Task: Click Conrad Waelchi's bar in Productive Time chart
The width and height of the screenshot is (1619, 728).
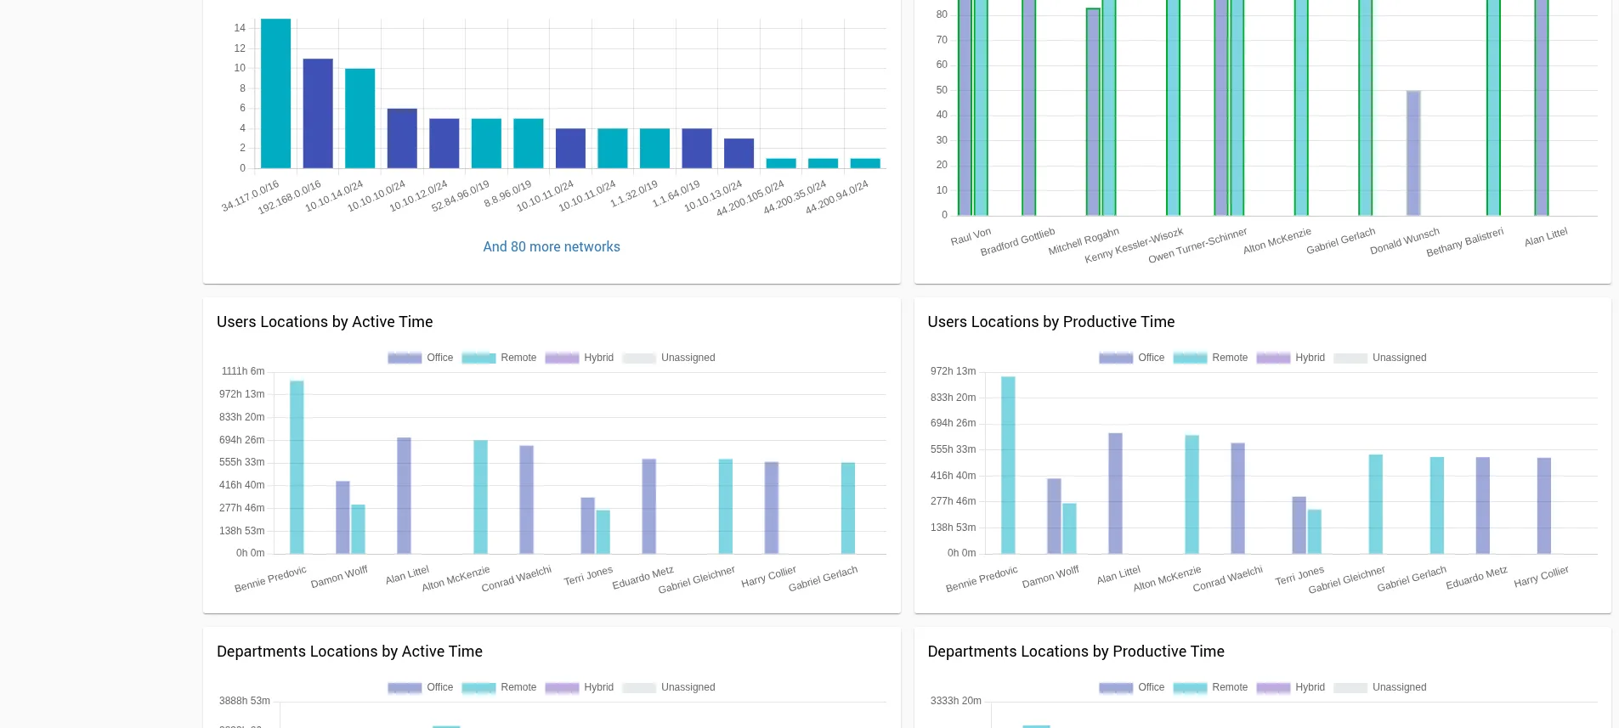Action: pos(1237,499)
